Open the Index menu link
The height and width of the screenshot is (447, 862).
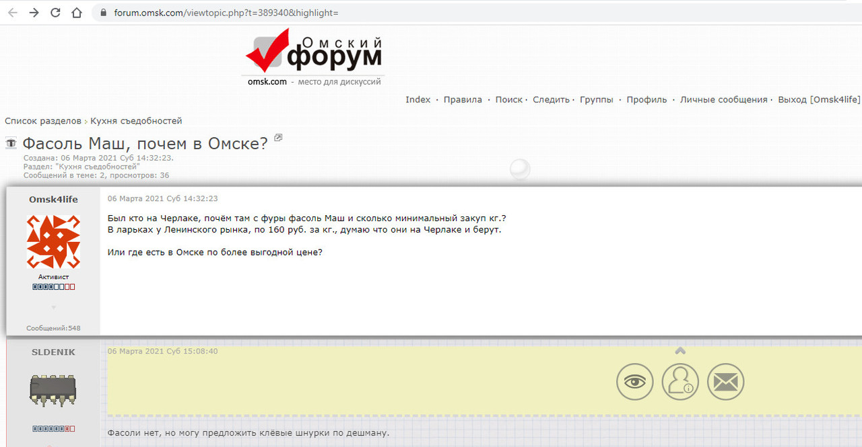click(x=418, y=99)
